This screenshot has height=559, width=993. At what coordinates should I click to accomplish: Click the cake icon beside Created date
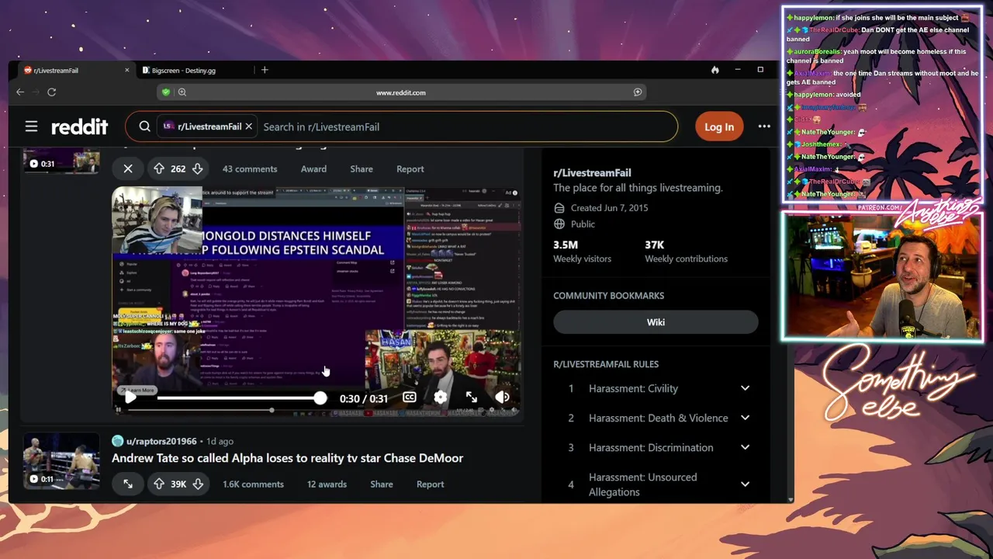(x=559, y=207)
